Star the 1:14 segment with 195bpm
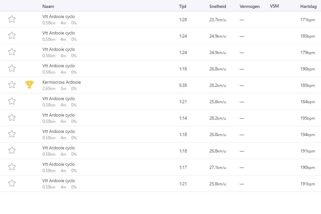This screenshot has height=214, width=321. pos(12,117)
